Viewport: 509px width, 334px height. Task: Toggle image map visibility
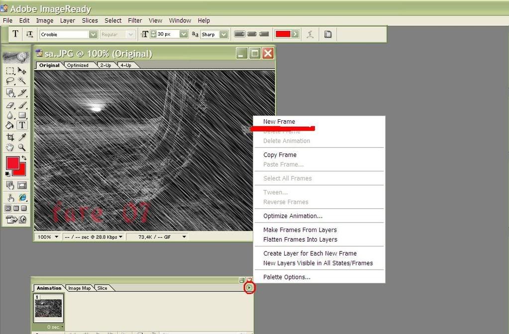pyautogui.click(x=10, y=185)
